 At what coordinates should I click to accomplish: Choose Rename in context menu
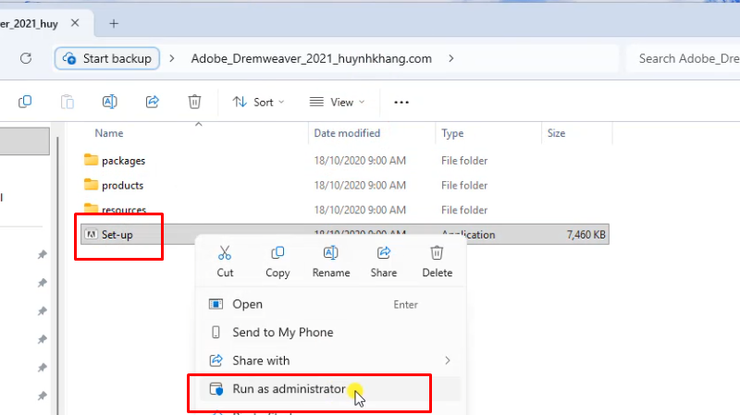[331, 262]
